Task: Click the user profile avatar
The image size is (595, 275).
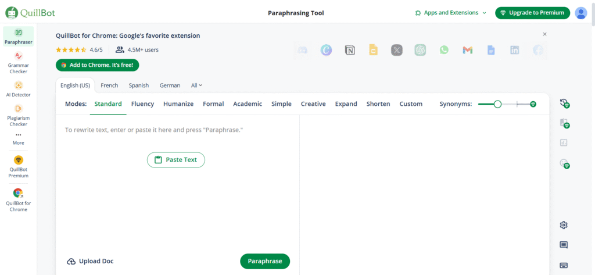Action: tap(580, 13)
